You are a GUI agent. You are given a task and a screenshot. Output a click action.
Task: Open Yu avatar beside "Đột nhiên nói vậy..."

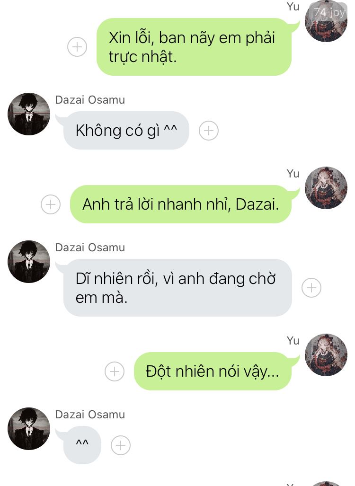(x=326, y=355)
